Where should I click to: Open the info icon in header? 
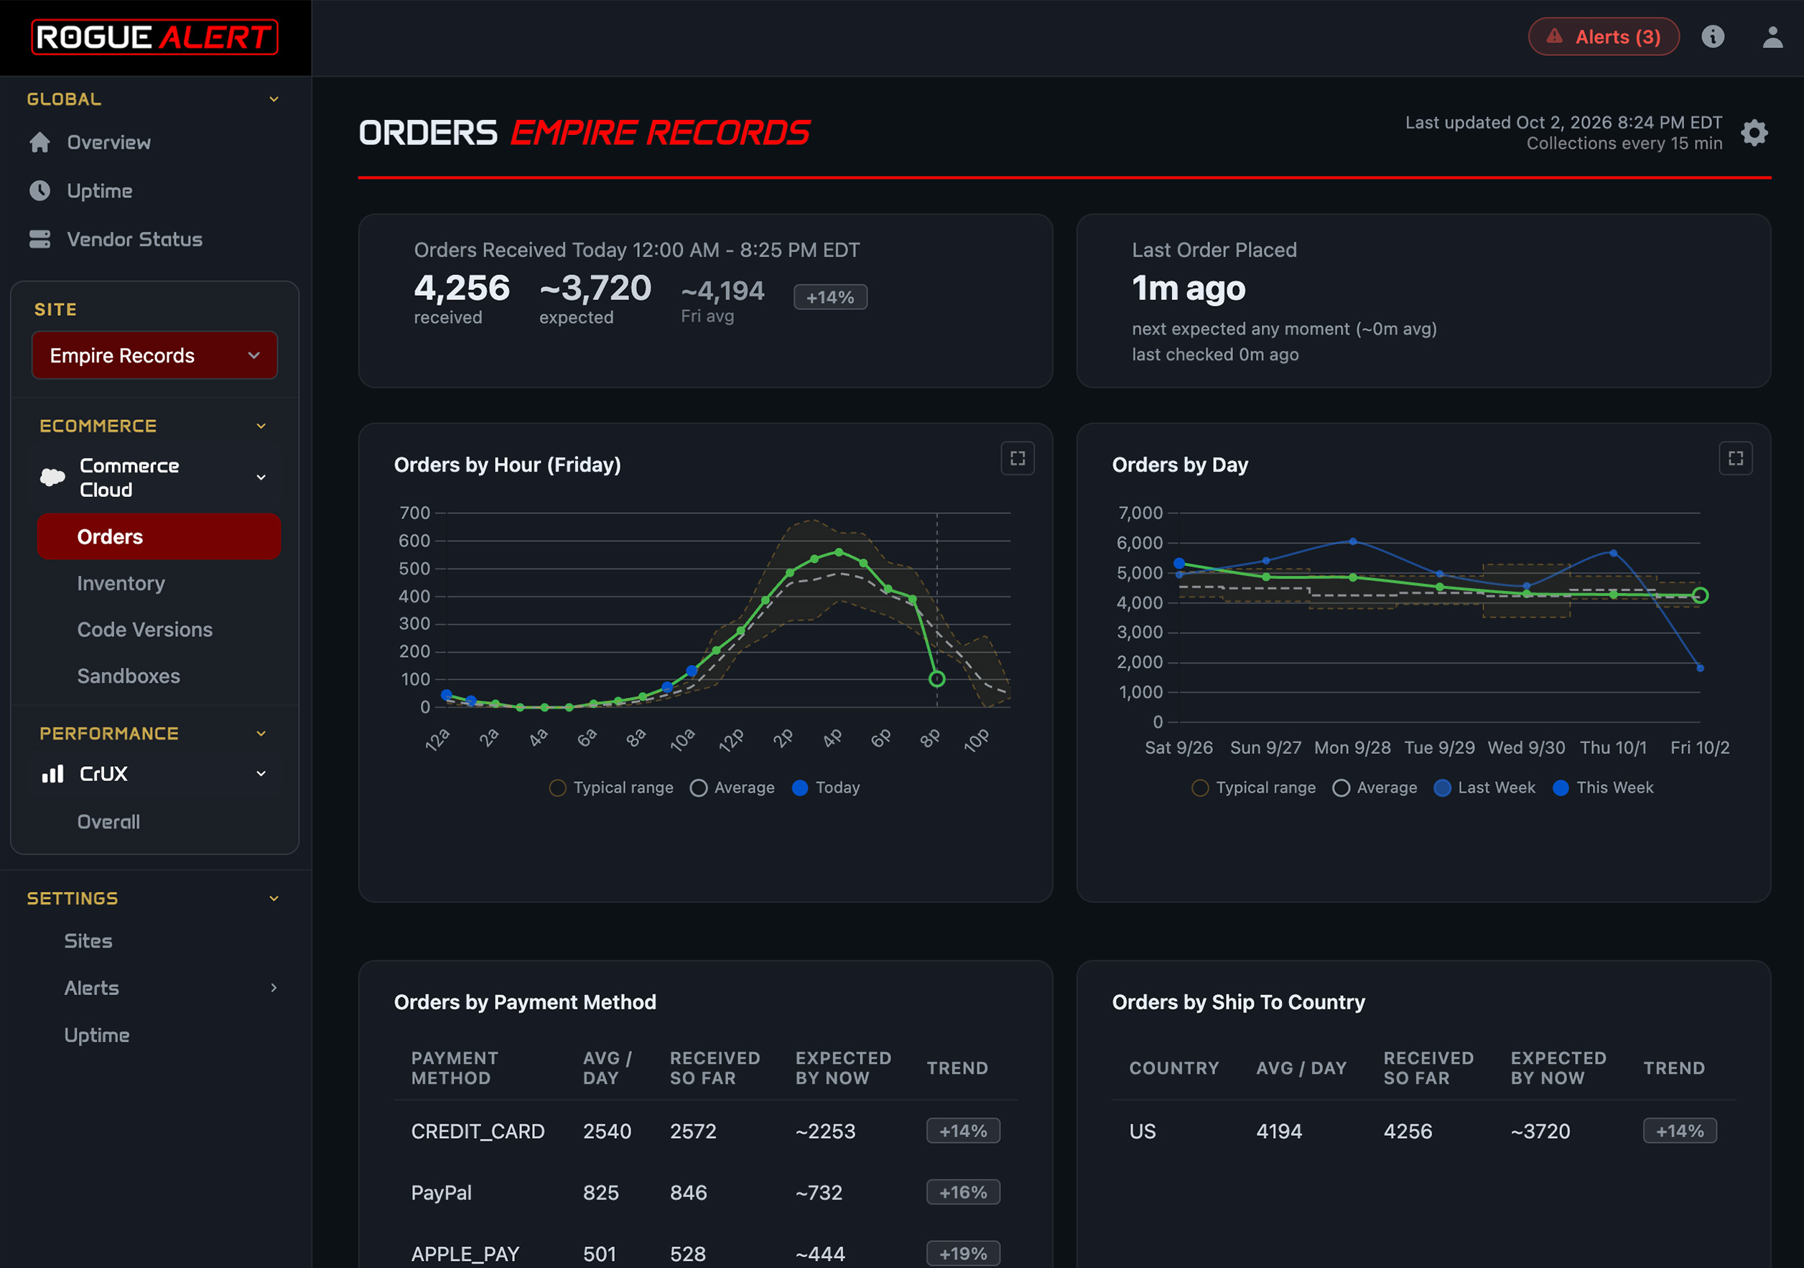click(x=1713, y=37)
